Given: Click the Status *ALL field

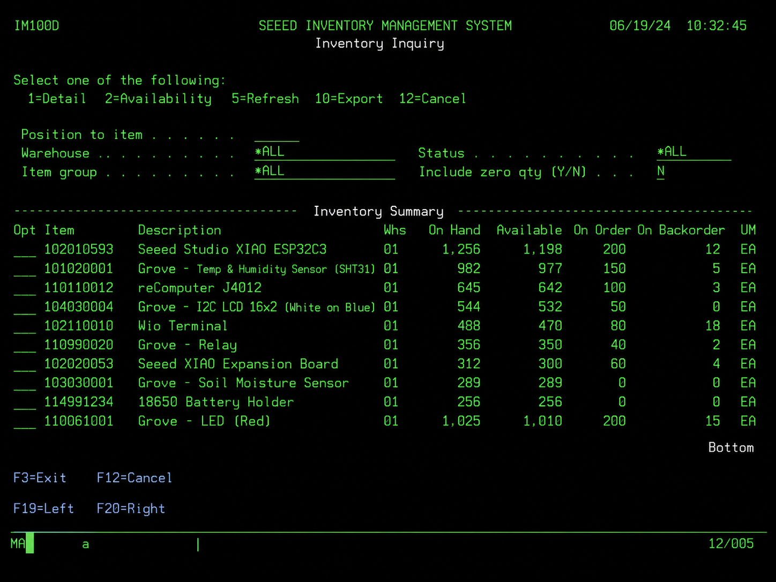Looking at the screenshot, I should click(x=694, y=153).
